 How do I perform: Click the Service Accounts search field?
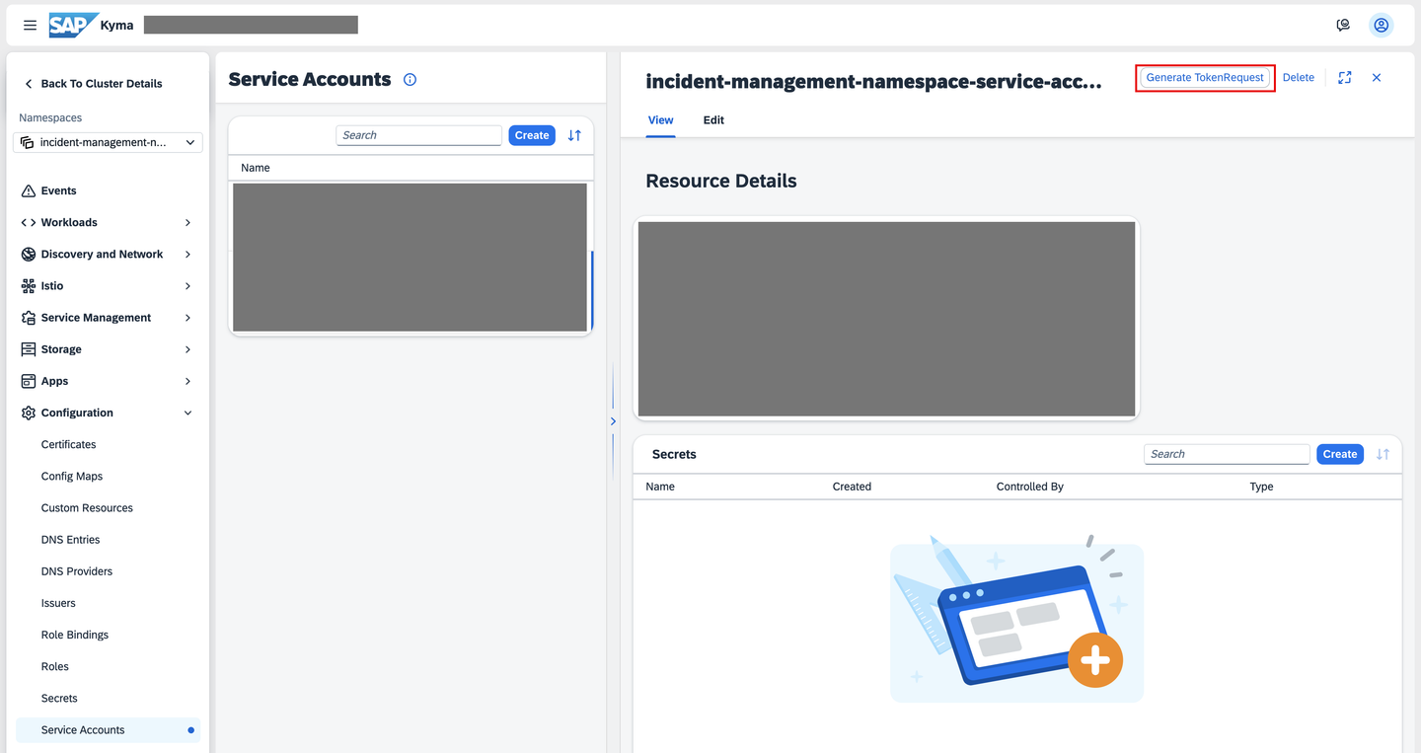(x=419, y=135)
